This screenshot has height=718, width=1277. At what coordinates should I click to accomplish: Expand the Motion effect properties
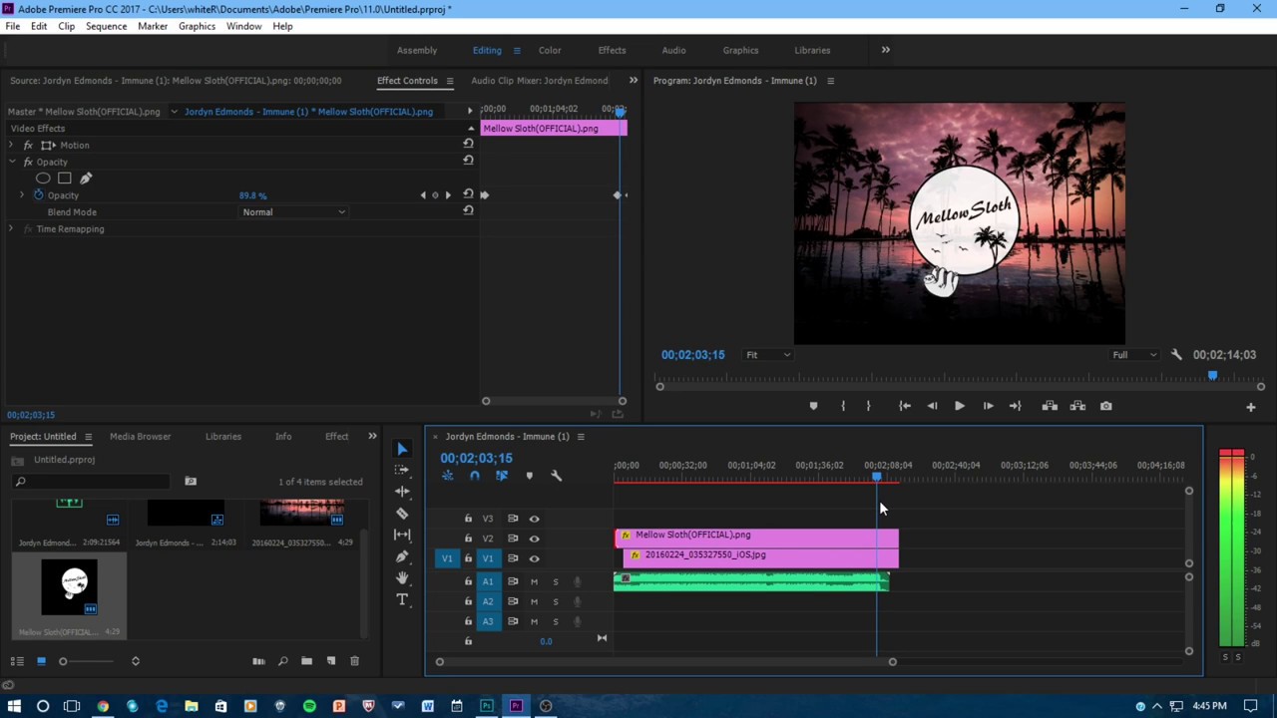[12, 146]
